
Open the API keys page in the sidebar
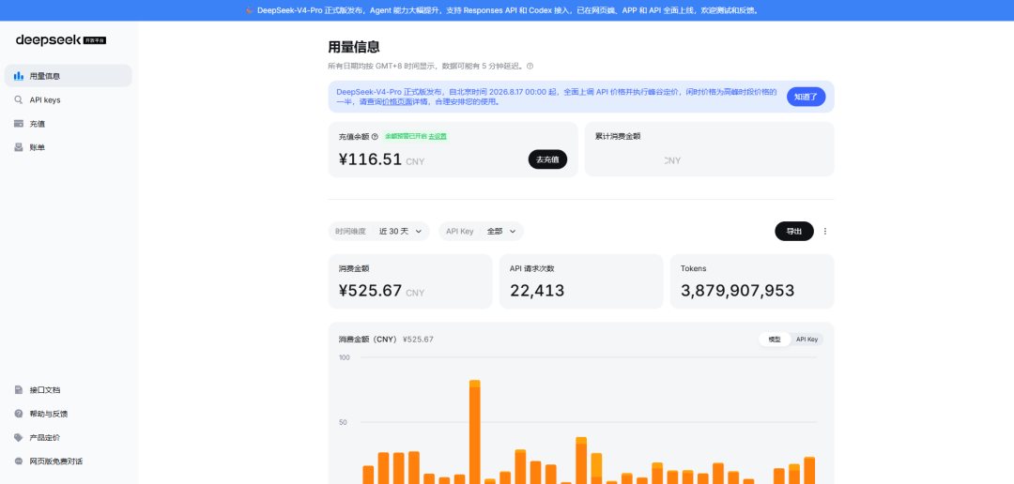click(68, 100)
